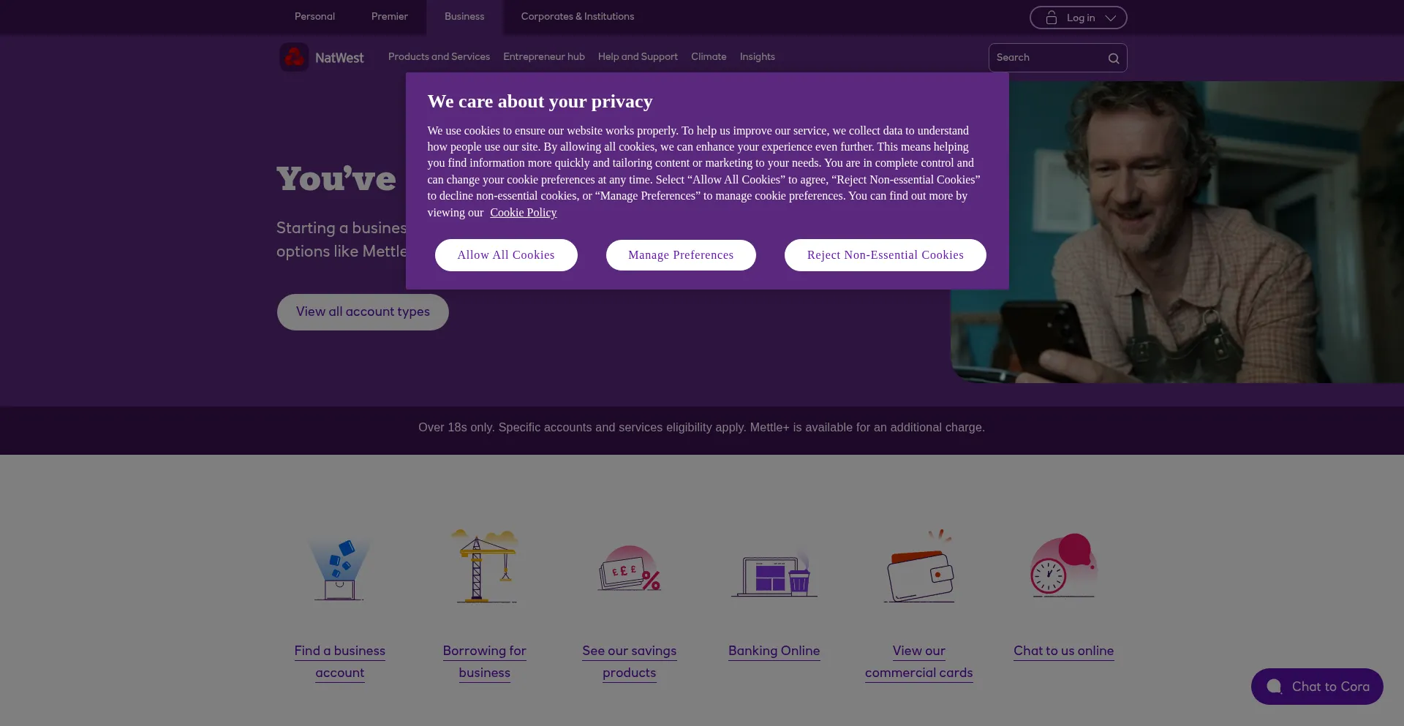The width and height of the screenshot is (1404, 726).
Task: Click the Find a business account box icon
Action: [x=340, y=569]
